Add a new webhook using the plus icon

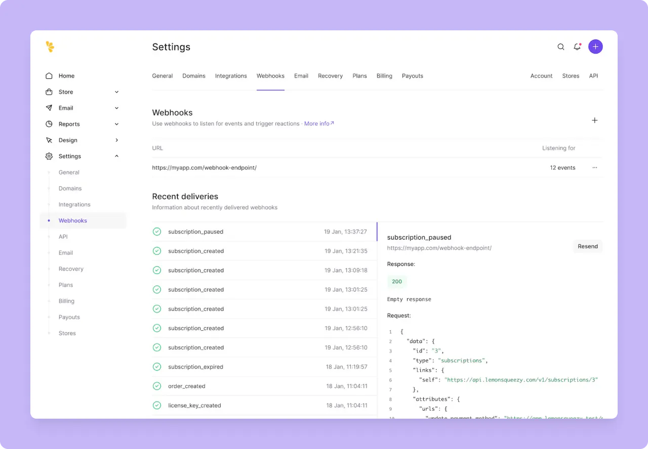click(594, 120)
